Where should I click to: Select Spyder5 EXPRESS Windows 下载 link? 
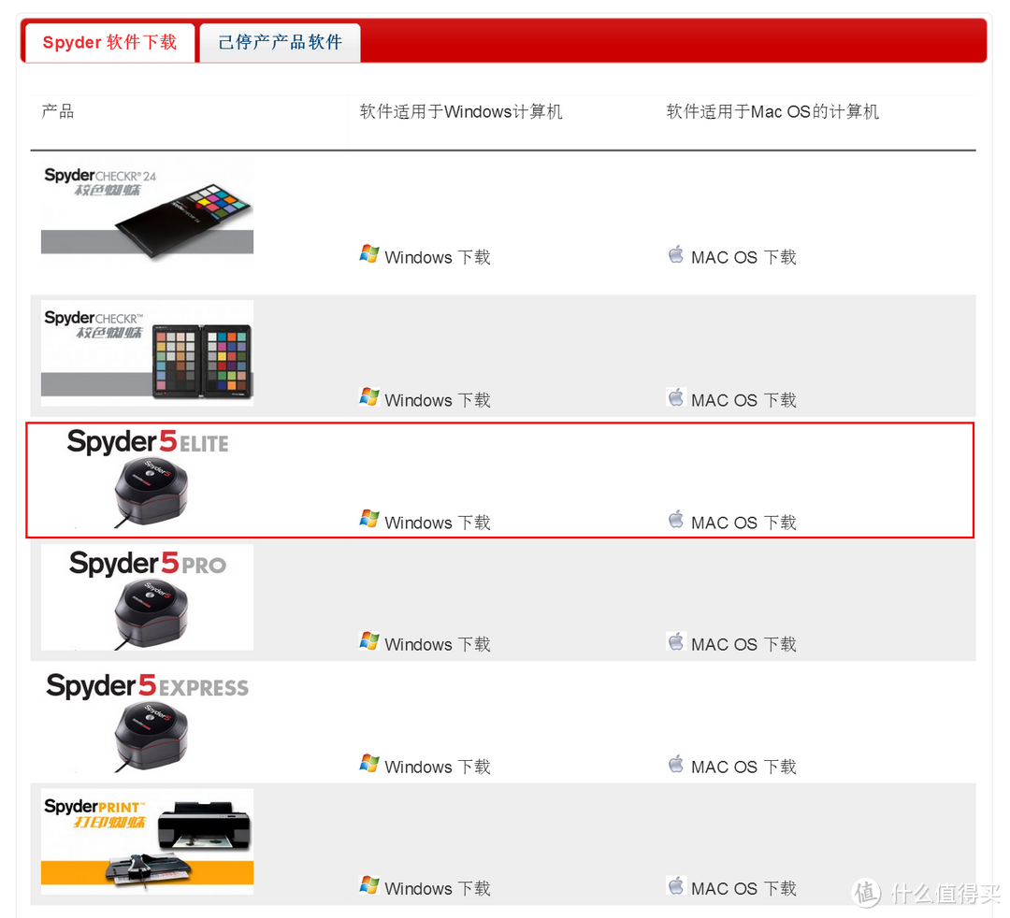[438, 767]
